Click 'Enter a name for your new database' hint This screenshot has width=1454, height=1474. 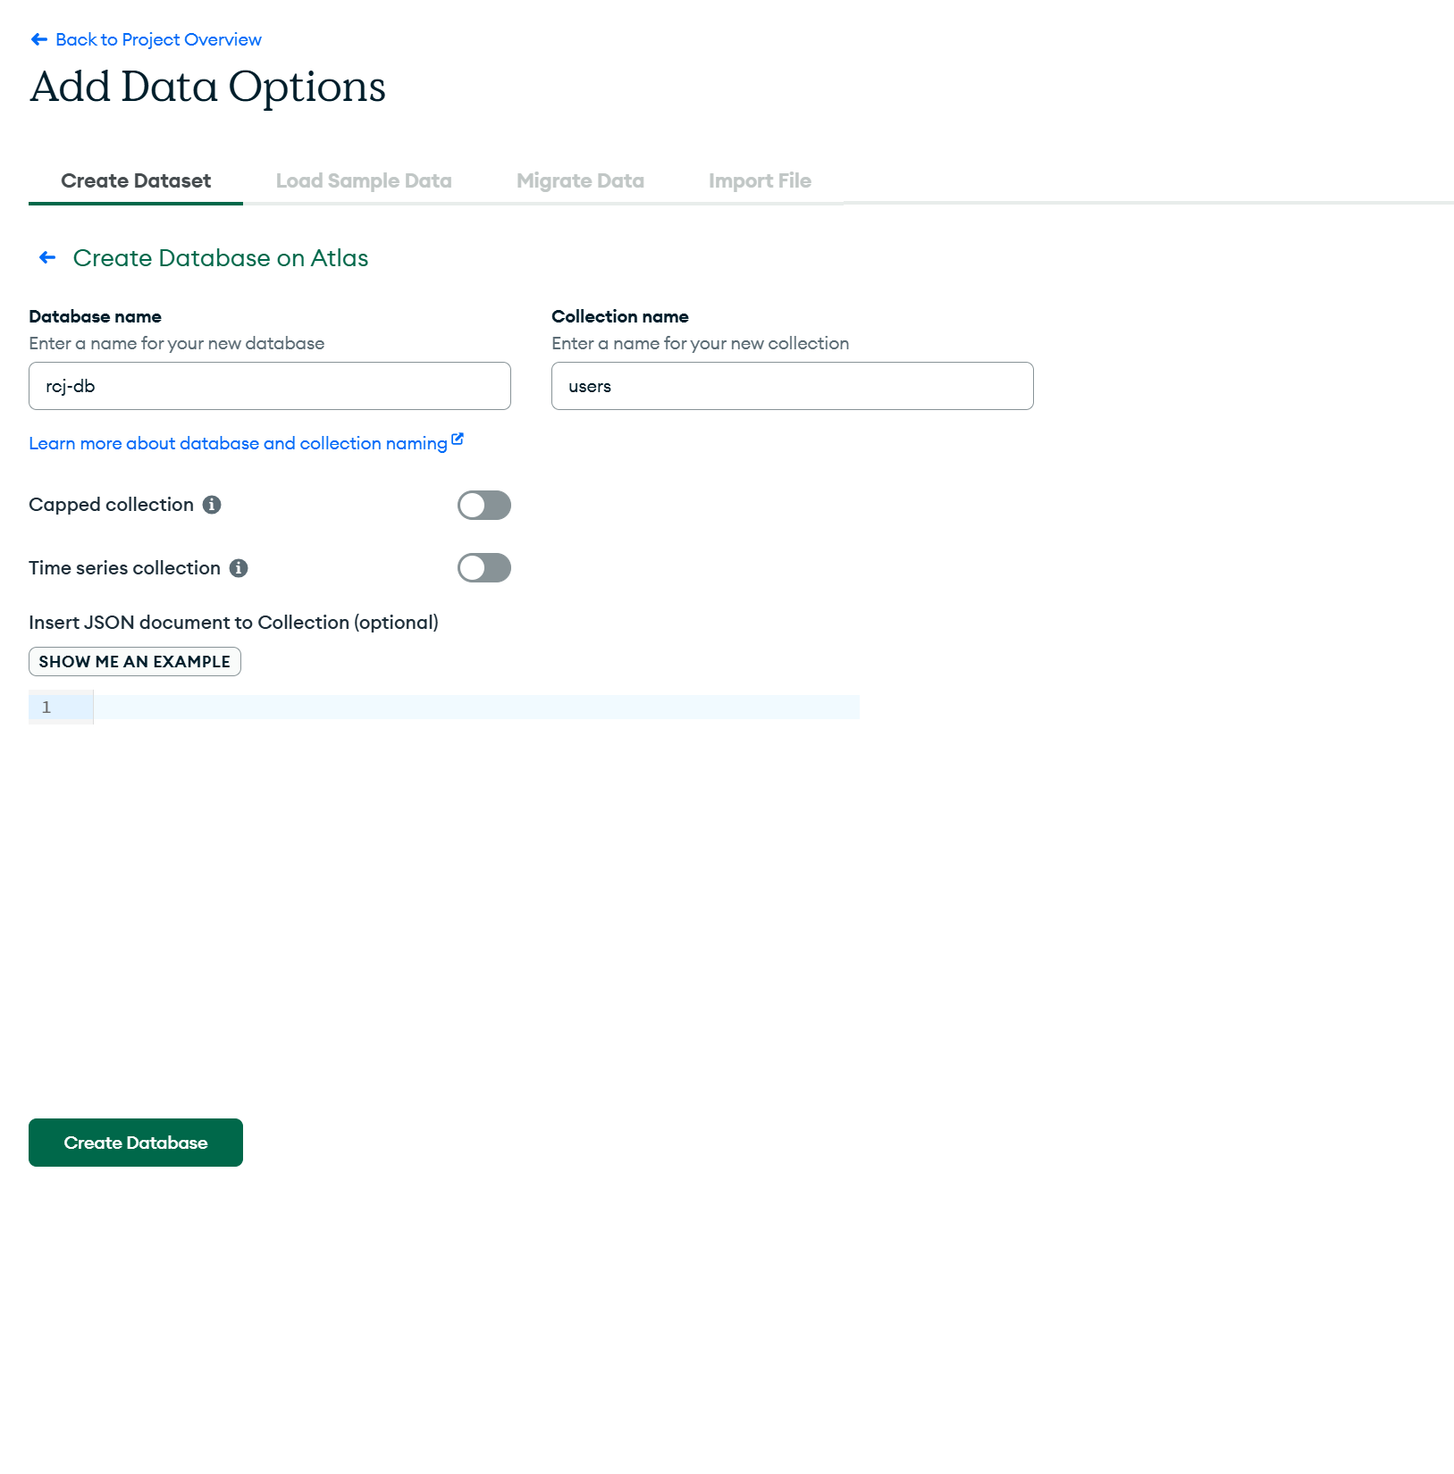pos(176,344)
